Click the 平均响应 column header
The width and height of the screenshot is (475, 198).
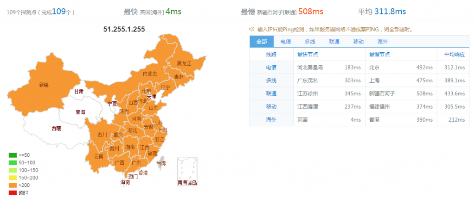pos(454,55)
